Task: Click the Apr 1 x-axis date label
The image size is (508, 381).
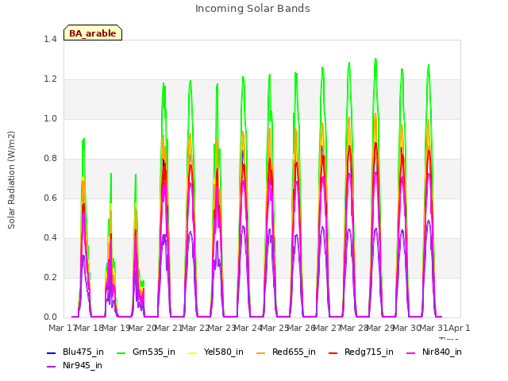Action: point(460,328)
